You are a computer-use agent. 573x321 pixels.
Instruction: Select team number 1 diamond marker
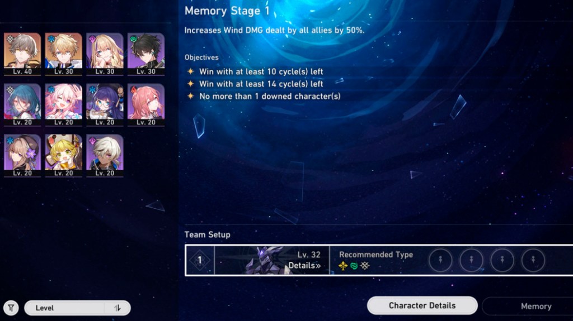(200, 260)
